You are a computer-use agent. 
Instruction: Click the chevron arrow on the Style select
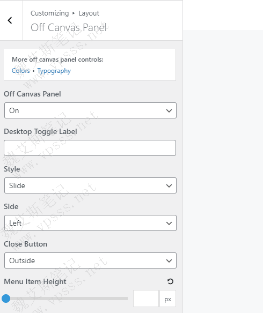[x=169, y=185]
